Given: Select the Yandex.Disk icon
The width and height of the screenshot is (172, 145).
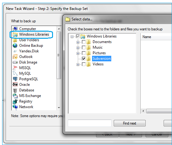Looking at the screenshot, I should point(15,51).
